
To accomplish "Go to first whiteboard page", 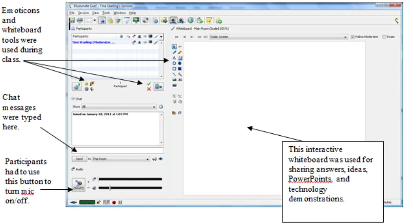I will pyautogui.click(x=177, y=37).
